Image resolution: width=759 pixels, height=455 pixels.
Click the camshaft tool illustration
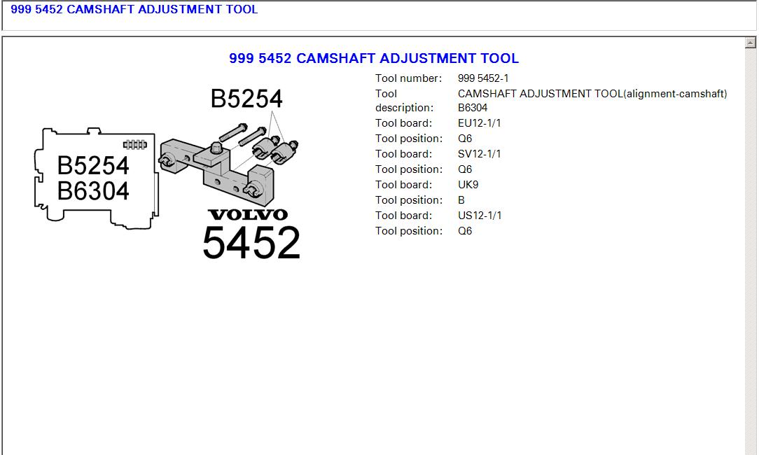(x=228, y=164)
